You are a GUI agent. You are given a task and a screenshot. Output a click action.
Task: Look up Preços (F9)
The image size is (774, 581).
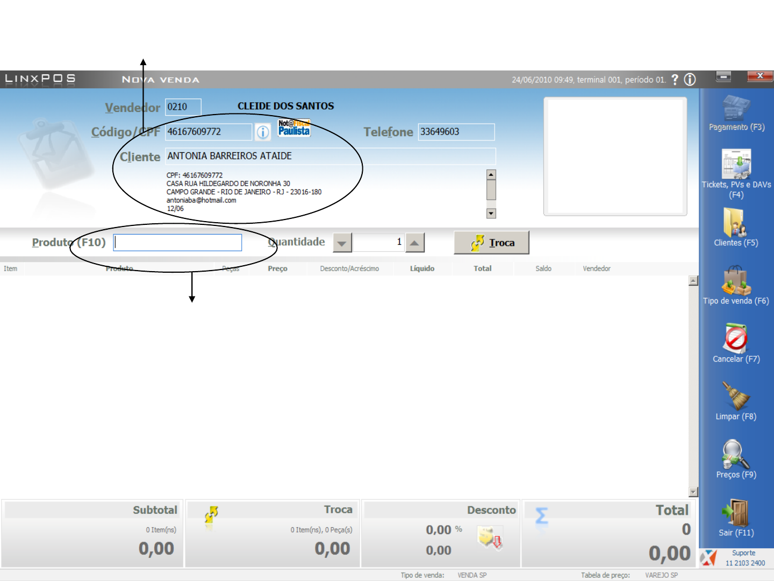[736, 459]
